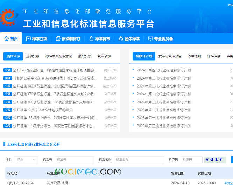Screen dimensions: 233x186
Task: Click the home icon in navigation
Action: pos(7,39)
